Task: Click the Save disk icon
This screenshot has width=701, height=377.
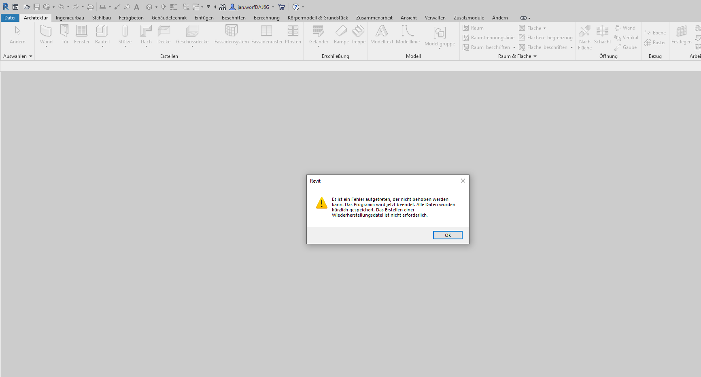Action: pyautogui.click(x=37, y=7)
